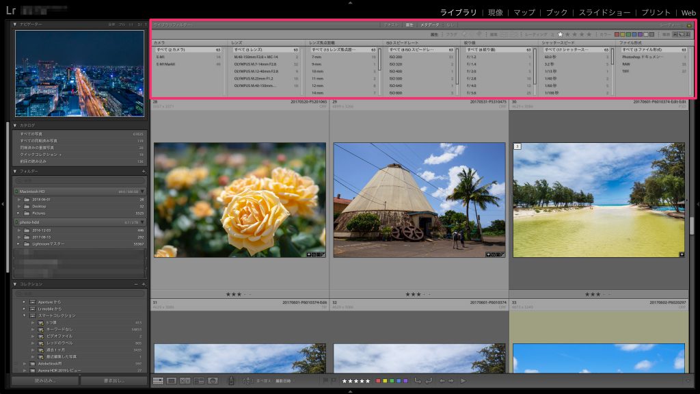This screenshot has height=394, width=700.
Task: Filter by green color label in filter bar
Action: coord(629,34)
